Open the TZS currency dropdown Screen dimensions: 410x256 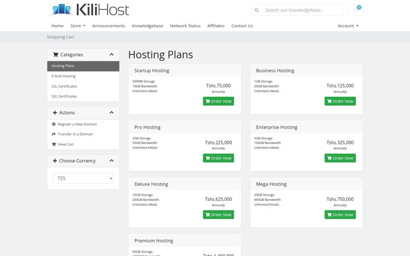[x=83, y=179]
